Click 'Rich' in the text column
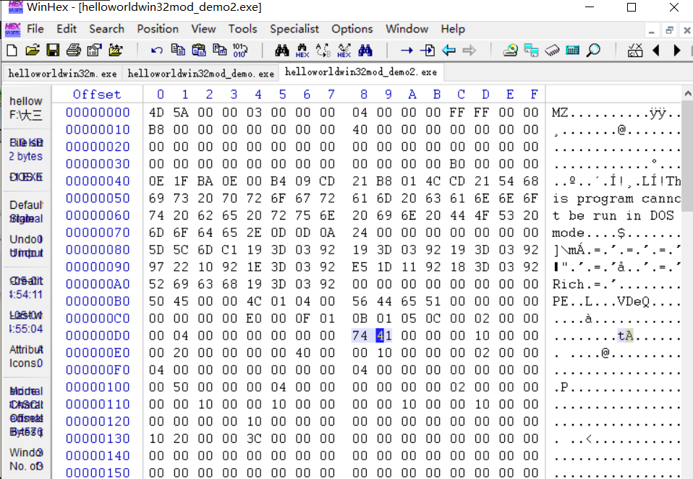Screen dimensions: 693x479 coord(569,284)
